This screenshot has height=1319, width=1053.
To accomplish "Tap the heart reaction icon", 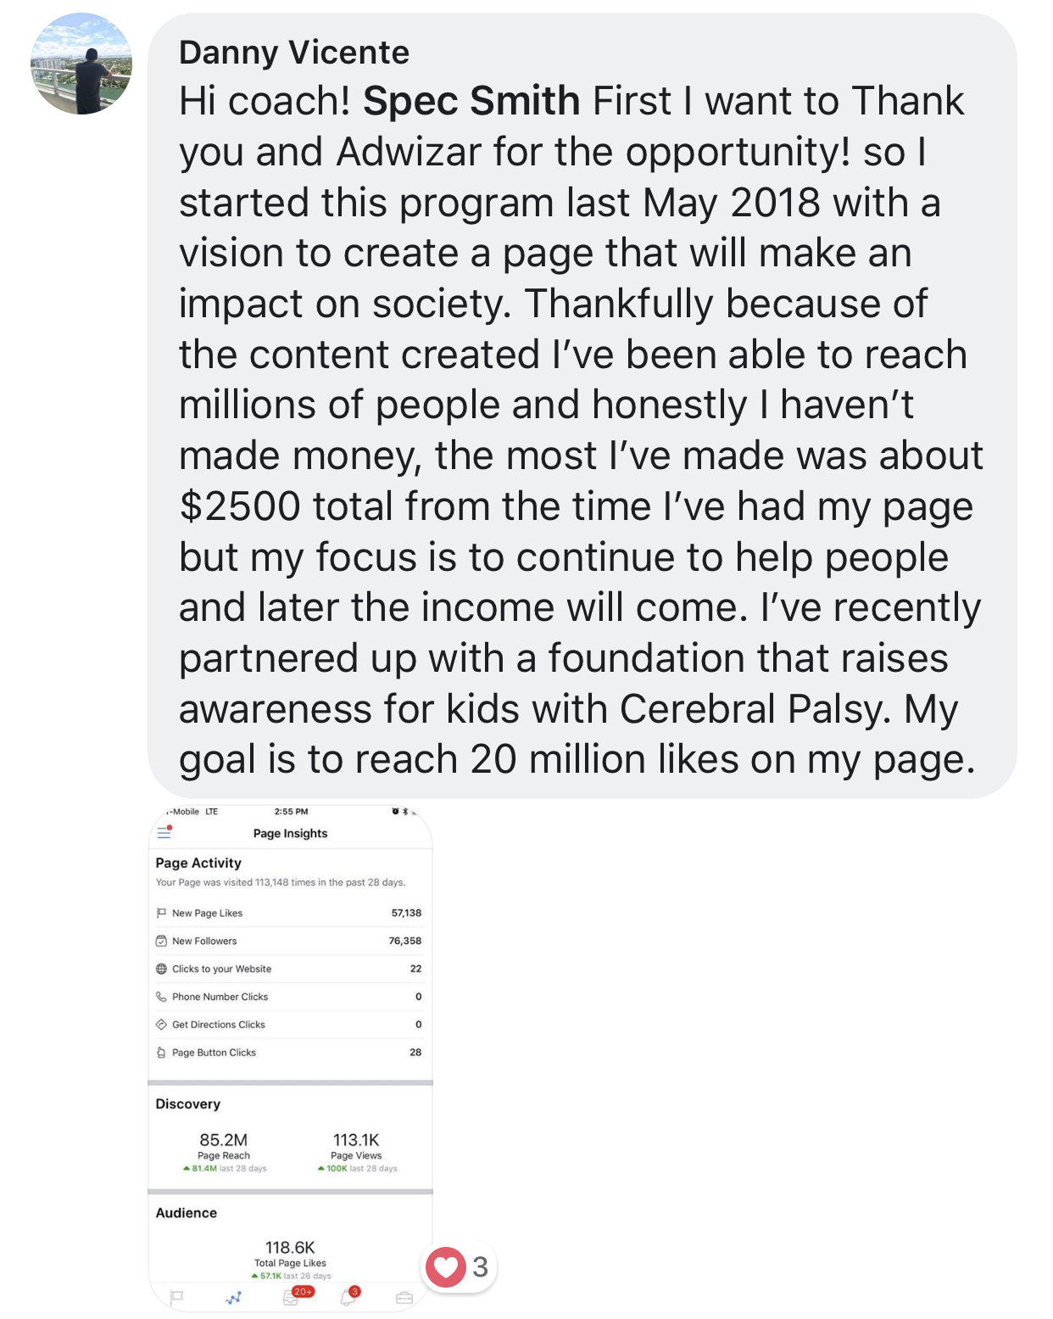I will point(445,1267).
